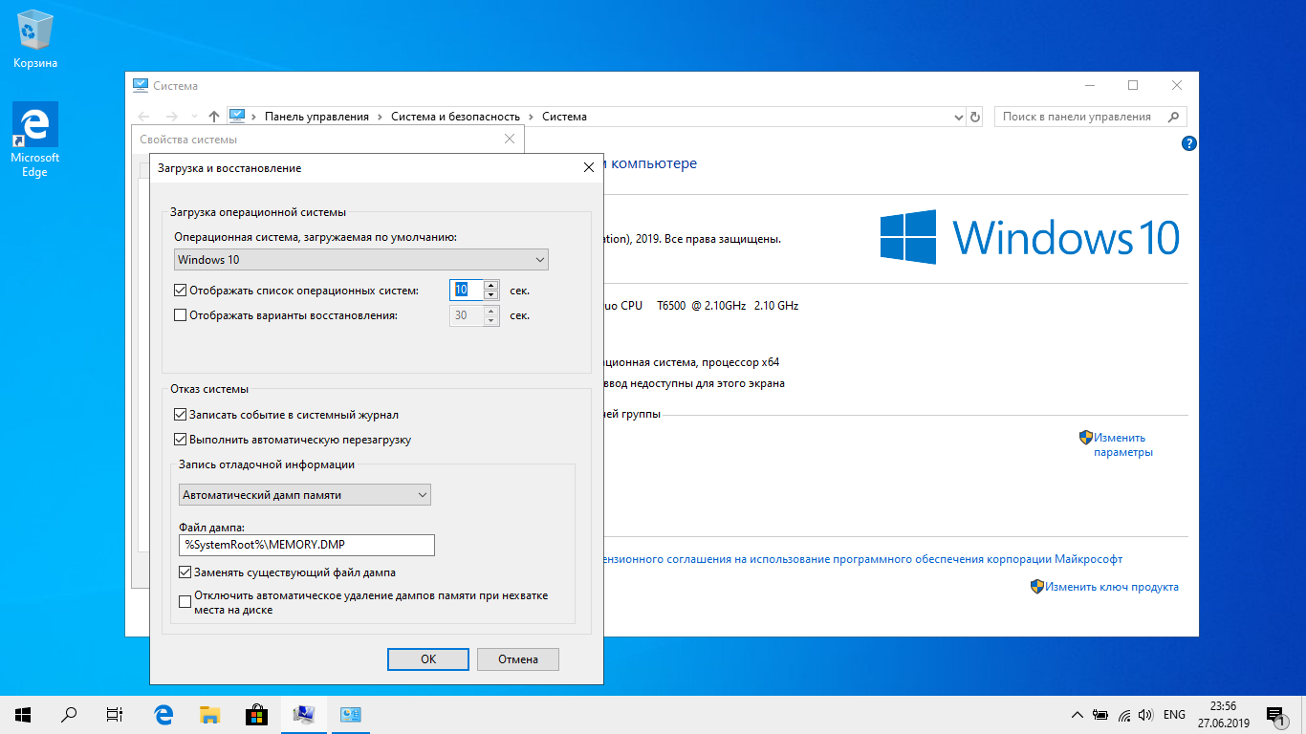Open the notification center icon
Viewport: 1306px width, 734px height.
(x=1274, y=714)
